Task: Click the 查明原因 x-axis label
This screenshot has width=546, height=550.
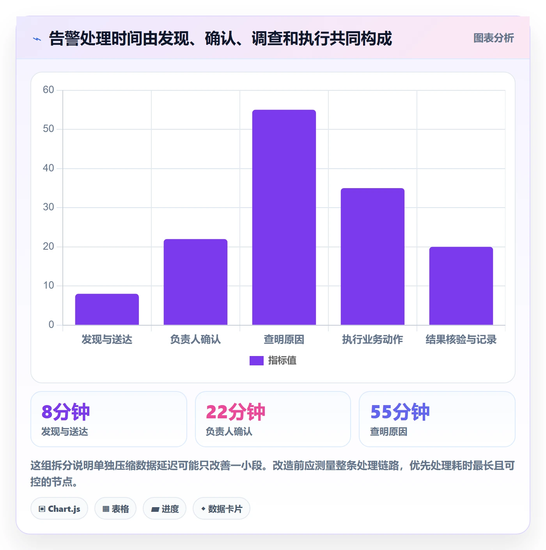Action: tap(284, 340)
